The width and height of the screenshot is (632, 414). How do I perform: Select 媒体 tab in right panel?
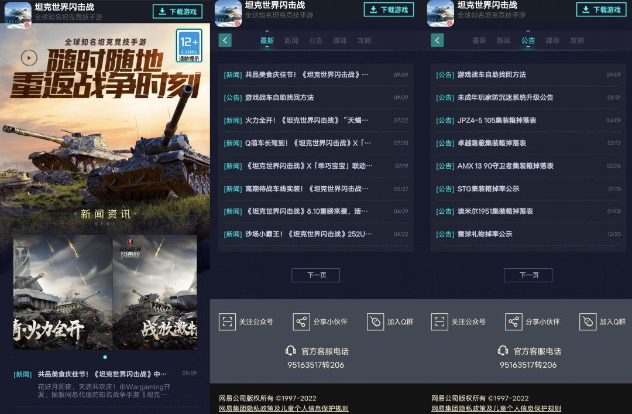pyautogui.click(x=552, y=41)
